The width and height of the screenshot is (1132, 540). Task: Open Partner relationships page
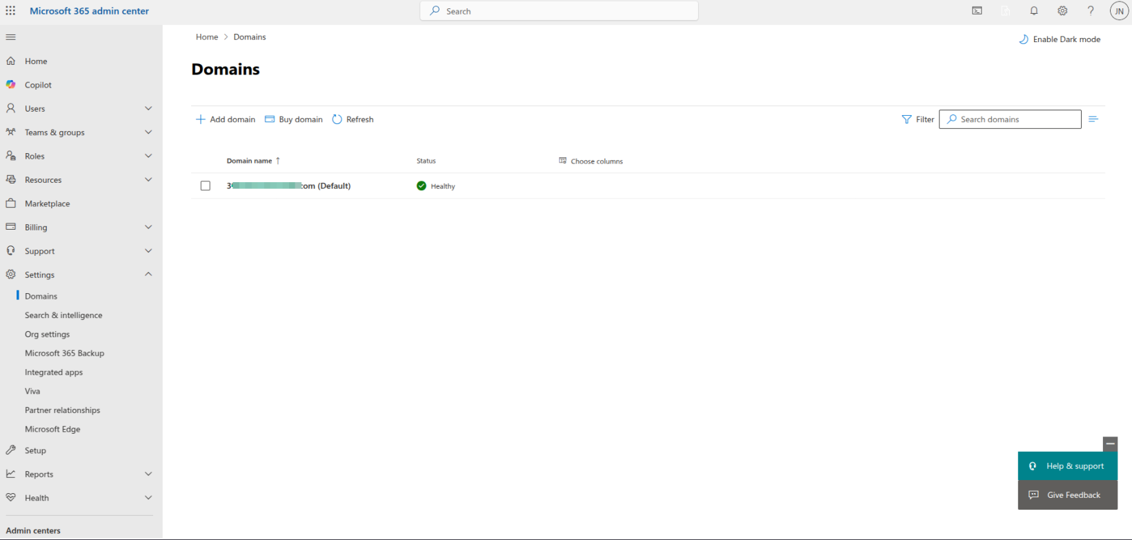click(62, 410)
